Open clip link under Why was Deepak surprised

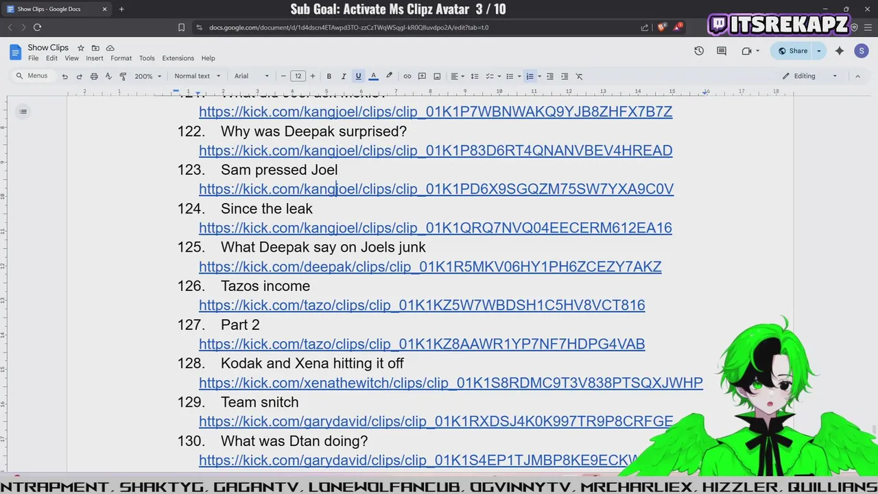pyautogui.click(x=436, y=150)
